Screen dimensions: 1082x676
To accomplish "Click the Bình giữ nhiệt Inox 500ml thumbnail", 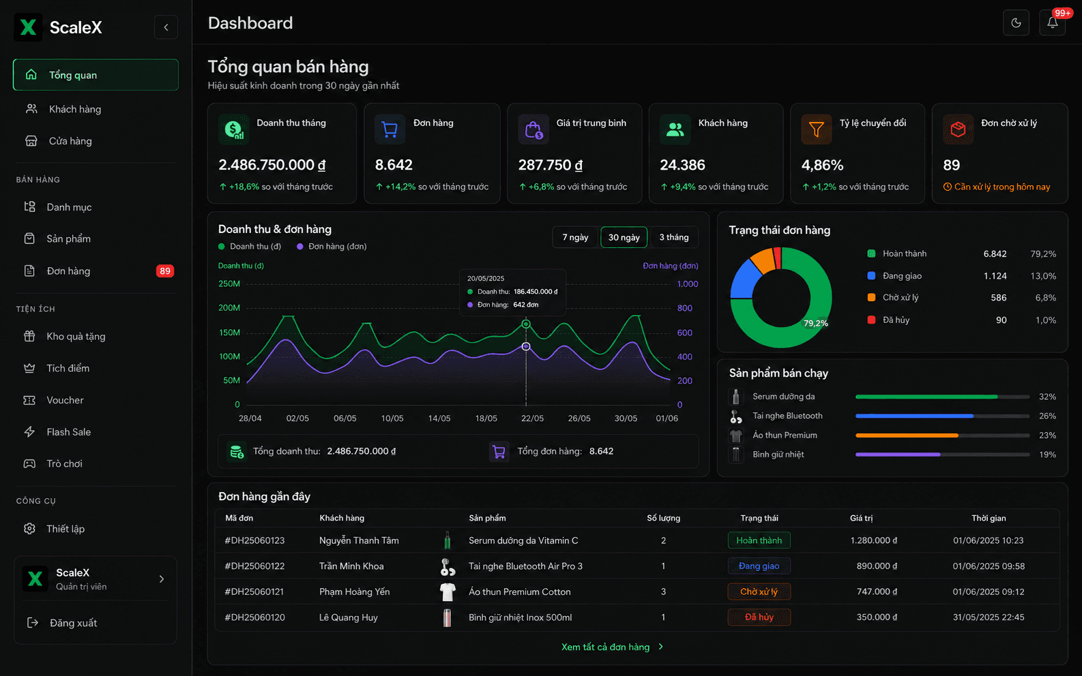I will coord(448,617).
